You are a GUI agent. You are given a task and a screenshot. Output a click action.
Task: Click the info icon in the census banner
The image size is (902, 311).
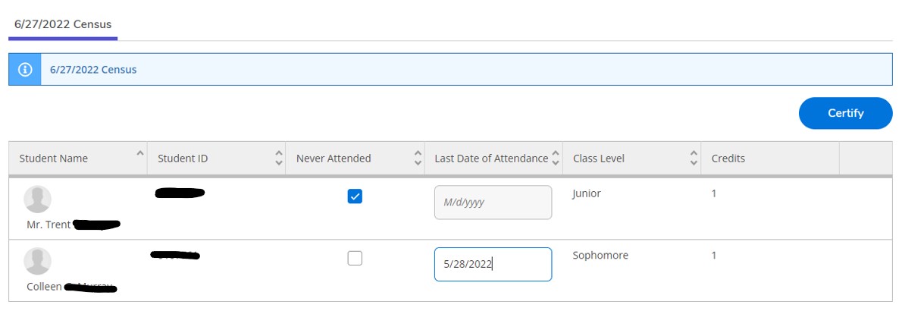click(25, 70)
